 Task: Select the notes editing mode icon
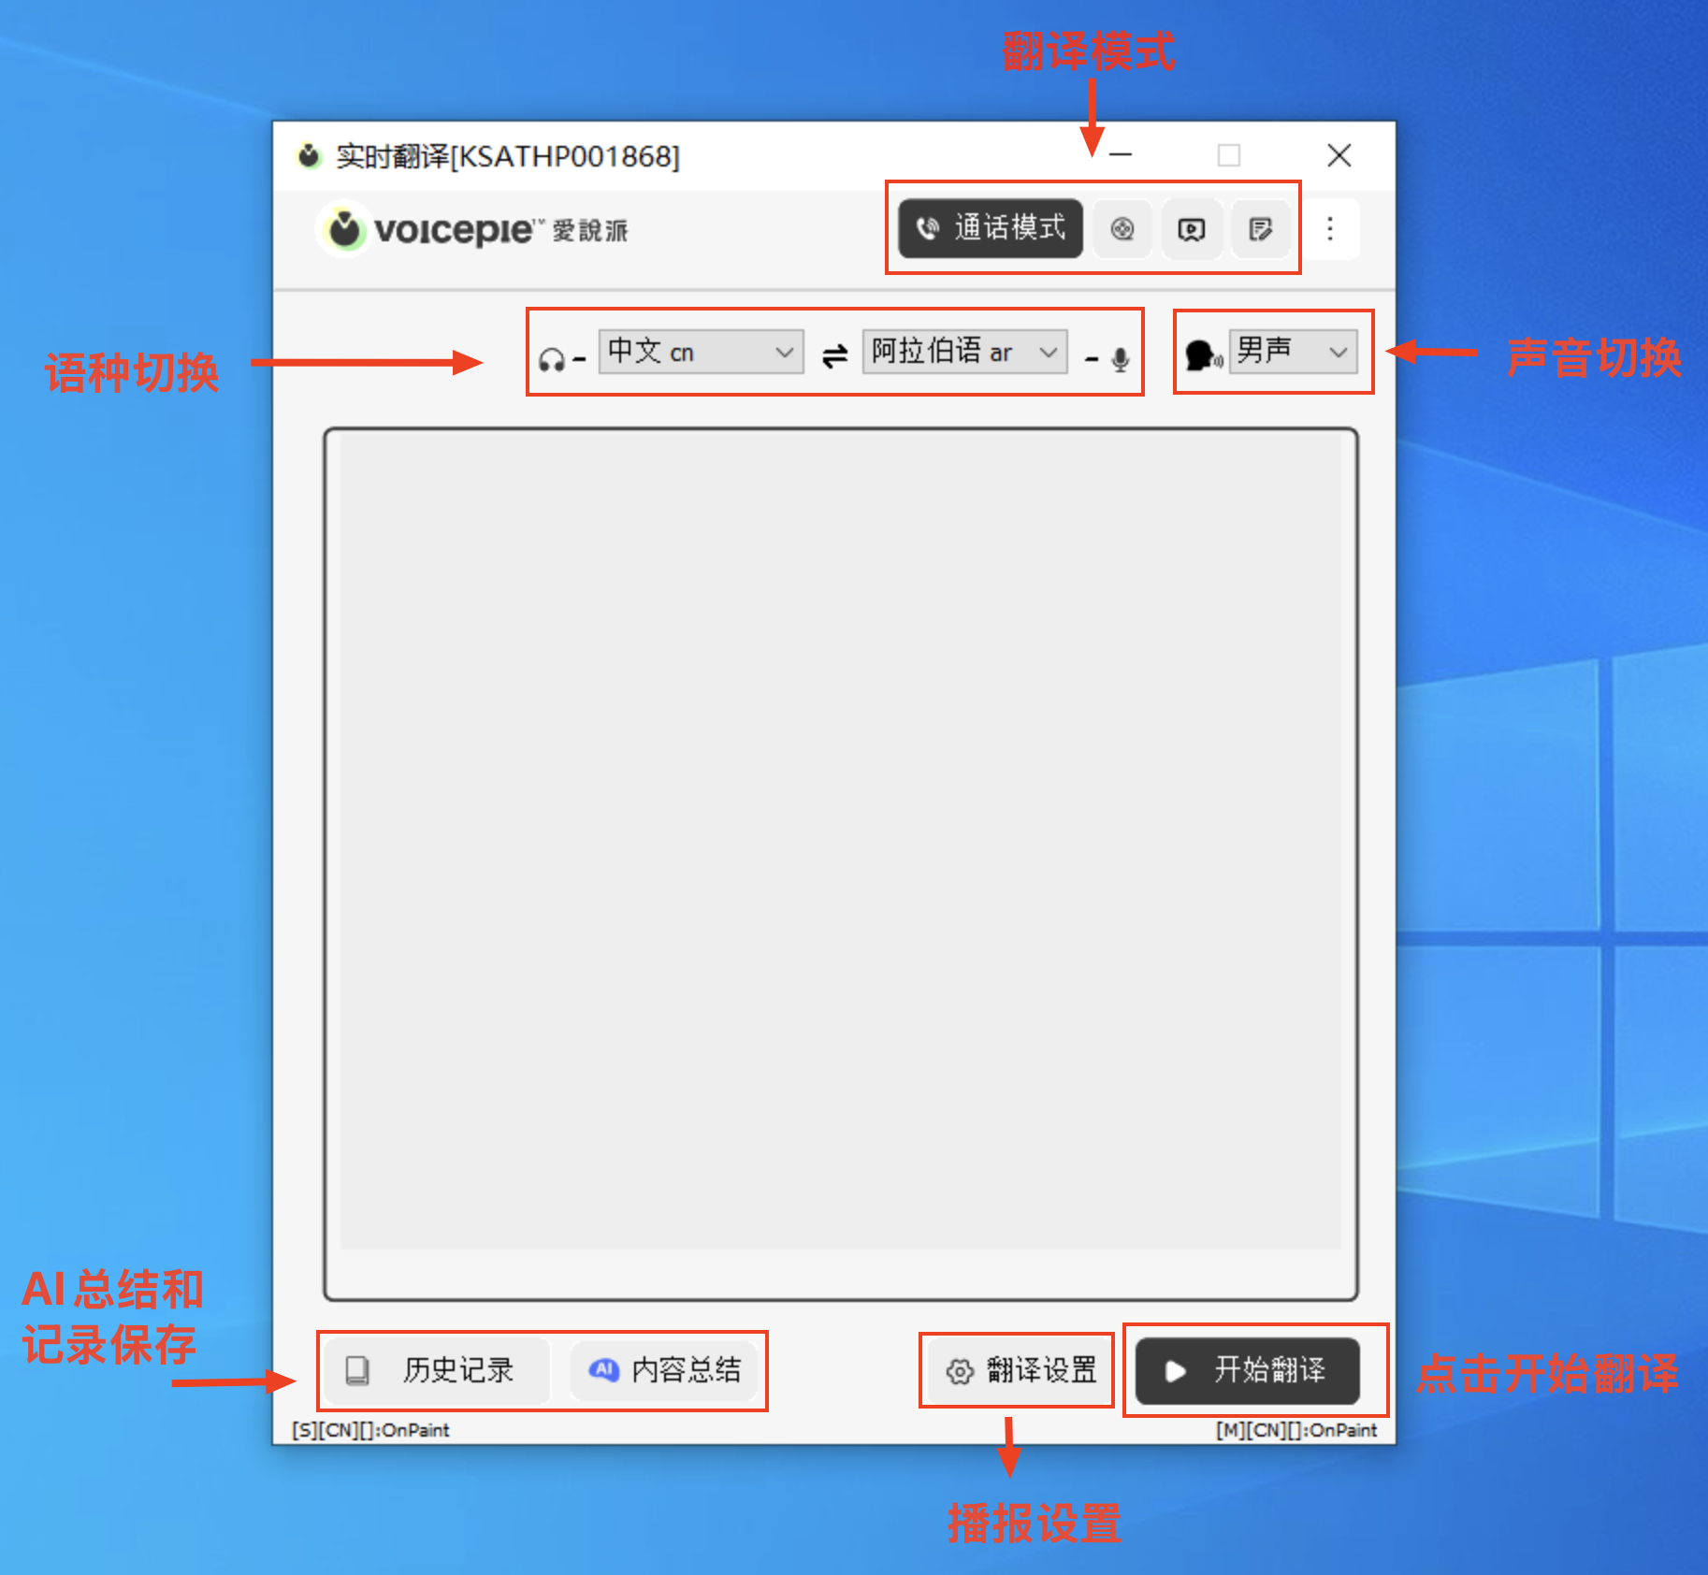point(1260,229)
